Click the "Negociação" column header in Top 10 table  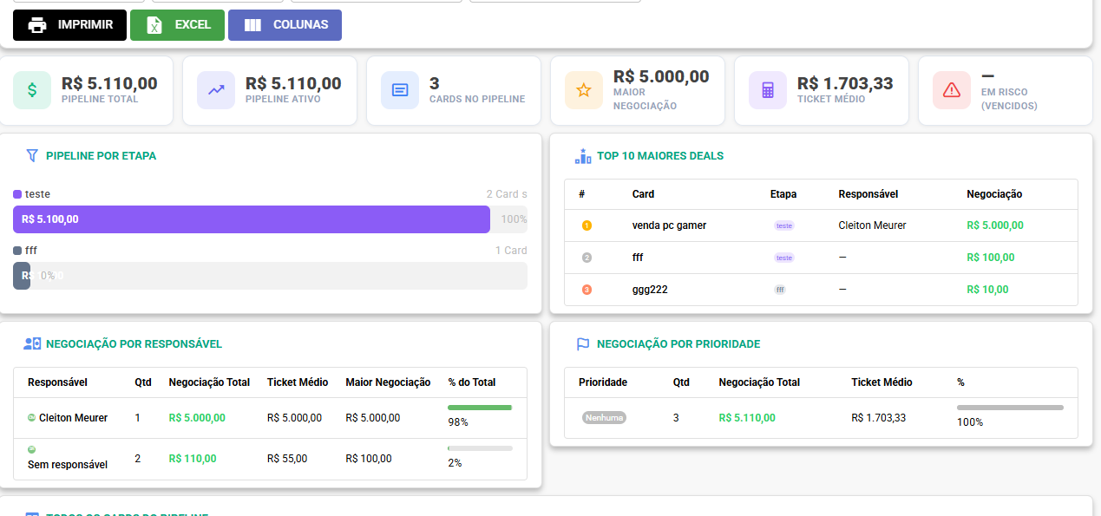[994, 194]
